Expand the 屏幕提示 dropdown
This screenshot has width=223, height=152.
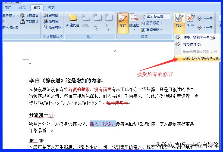pyautogui.click(x=17, y=15)
